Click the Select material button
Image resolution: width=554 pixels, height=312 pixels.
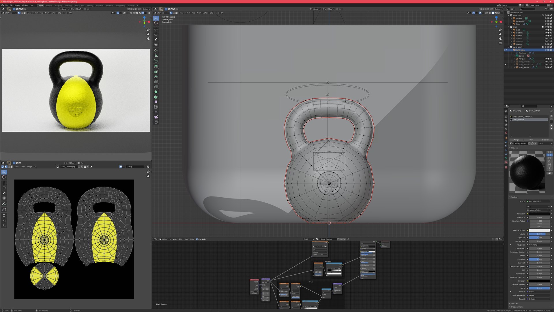click(x=531, y=140)
